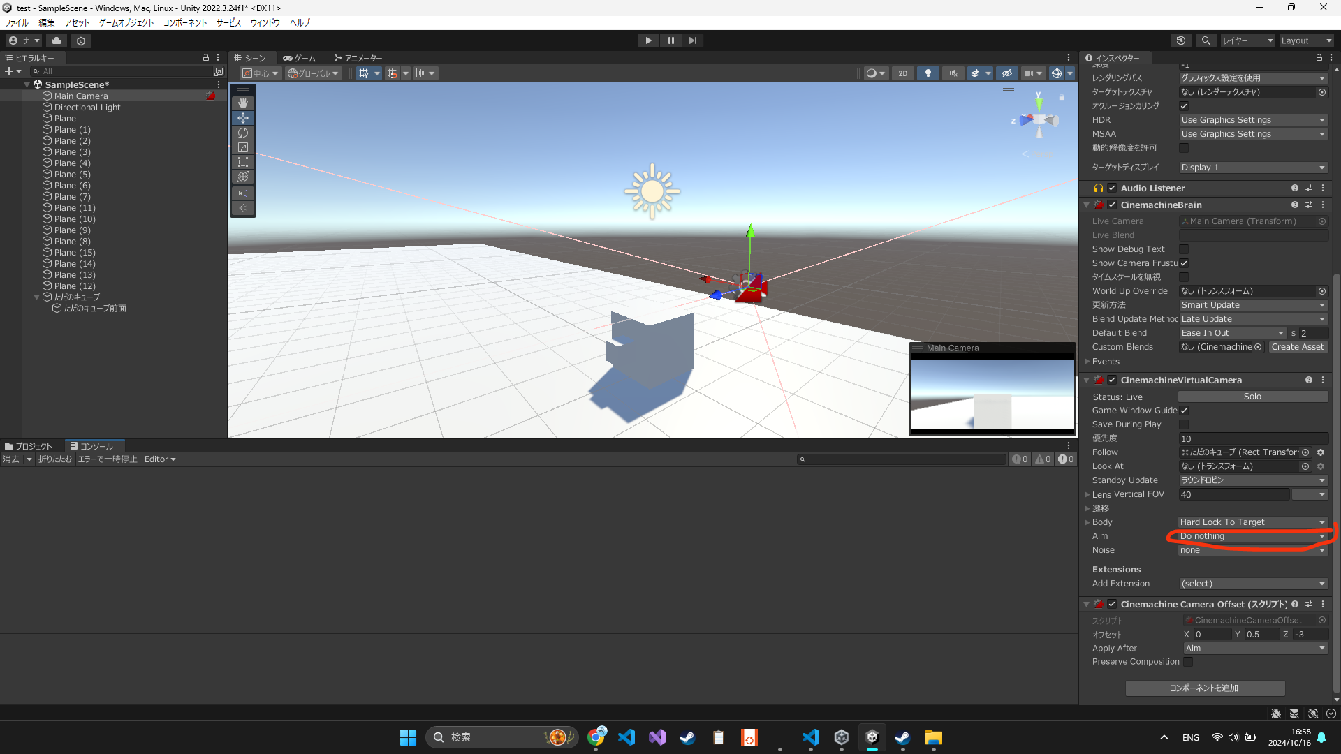The image size is (1341, 754).
Task: Click the Play button
Action: [x=648, y=40]
